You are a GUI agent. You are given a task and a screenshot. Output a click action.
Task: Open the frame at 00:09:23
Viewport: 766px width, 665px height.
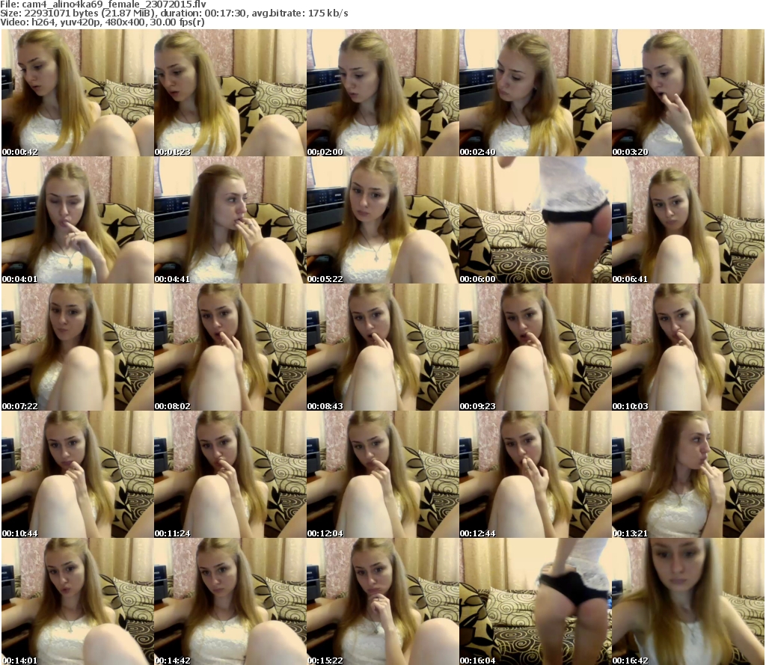(536, 347)
